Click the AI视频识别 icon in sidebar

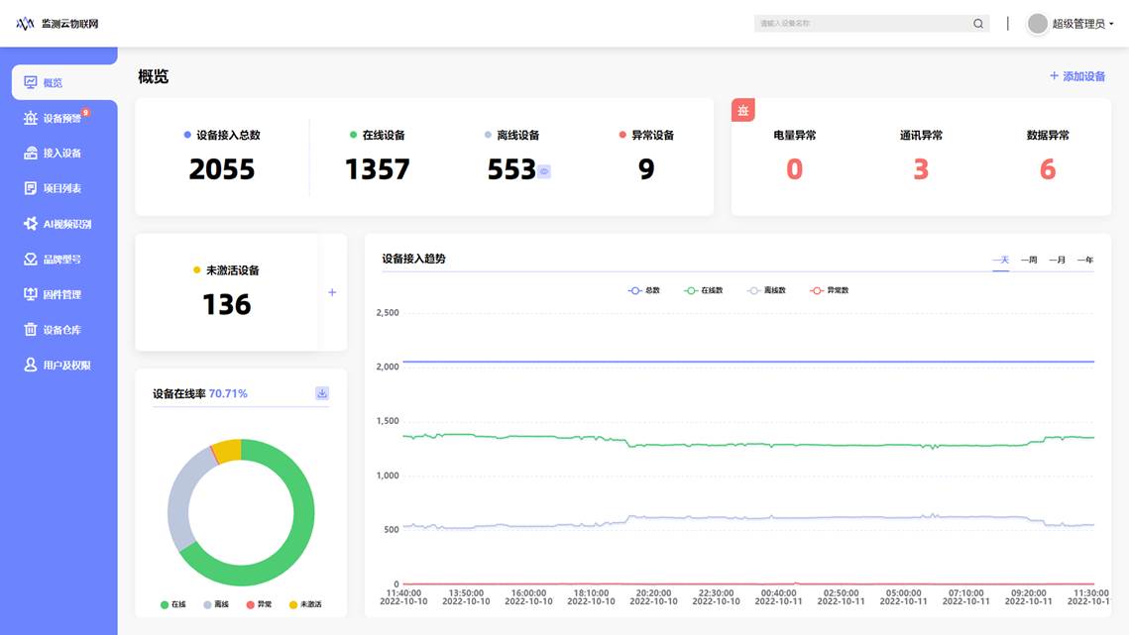point(31,224)
